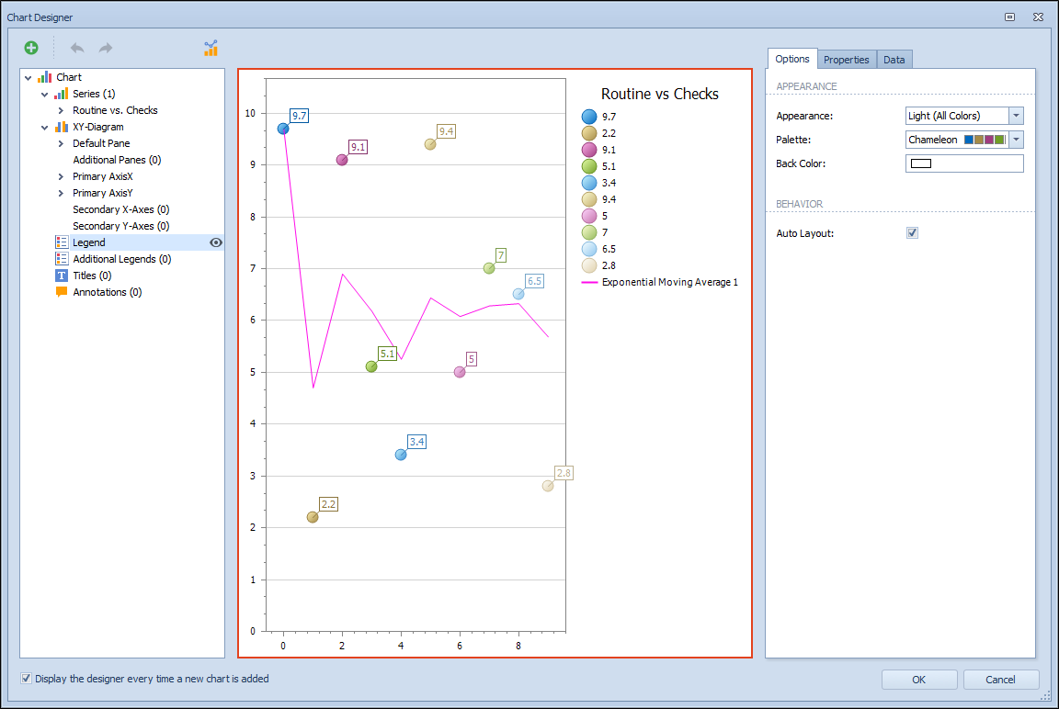Click the orange Annotations icon
Viewport: 1059px width, 709px height.
(62, 292)
